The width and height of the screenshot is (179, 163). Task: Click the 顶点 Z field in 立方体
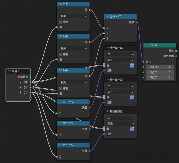pyautogui.click(x=160, y=77)
